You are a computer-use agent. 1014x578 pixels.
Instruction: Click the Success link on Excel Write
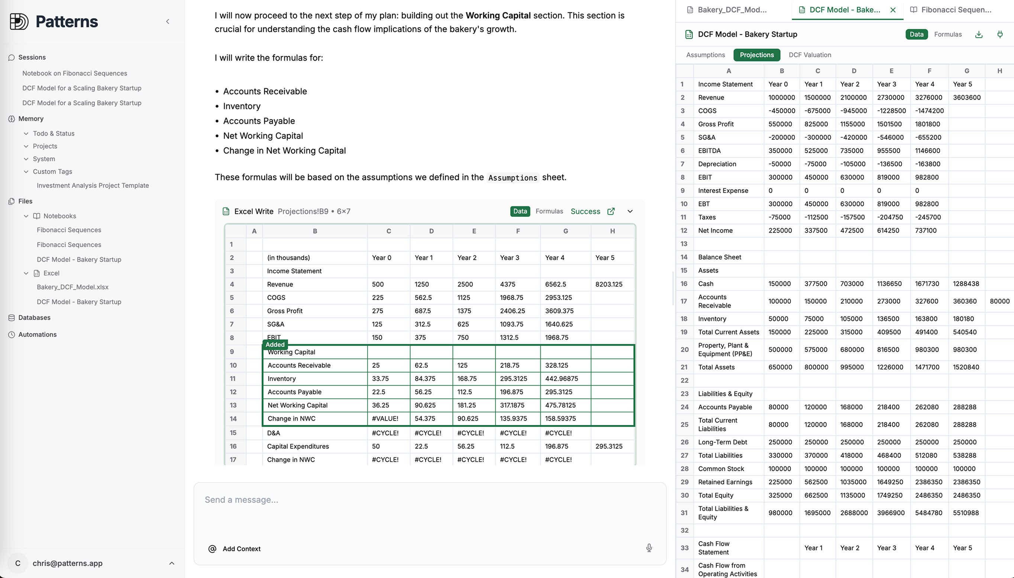click(x=585, y=211)
